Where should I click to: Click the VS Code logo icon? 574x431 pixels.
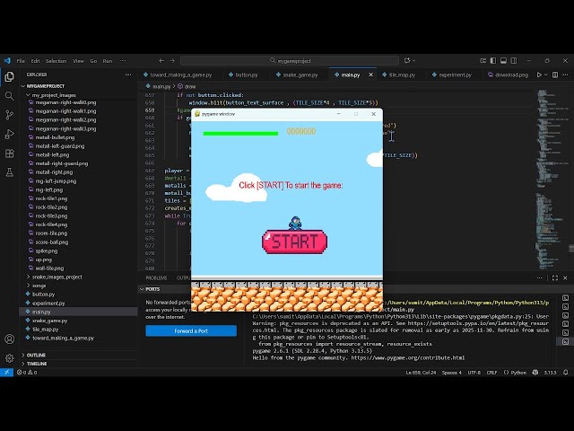[7, 61]
